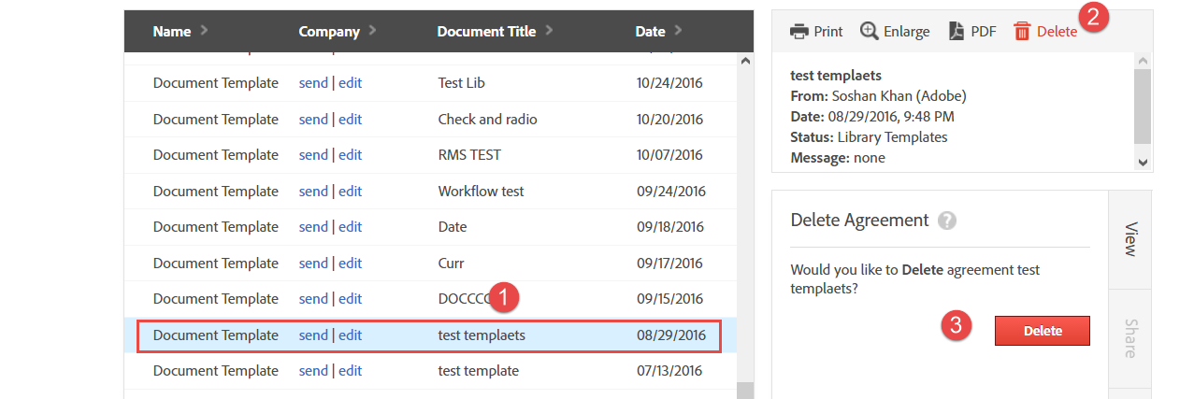Select the Curr document template row
Screen dimensions: 1194x399
coord(451,264)
